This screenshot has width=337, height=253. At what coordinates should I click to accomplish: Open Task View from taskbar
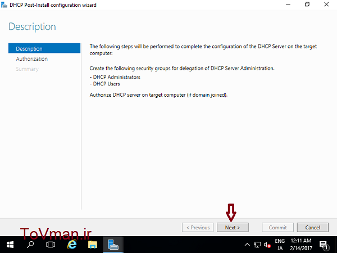coord(51,245)
